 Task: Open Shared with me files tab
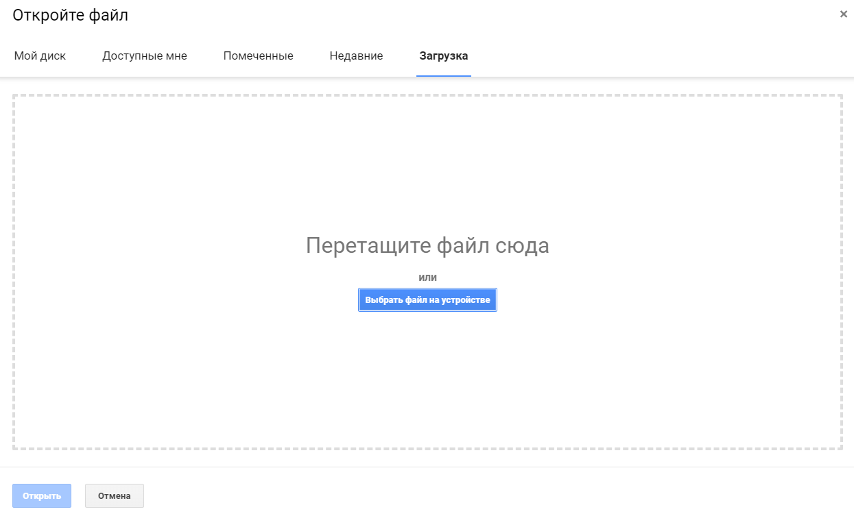point(144,56)
